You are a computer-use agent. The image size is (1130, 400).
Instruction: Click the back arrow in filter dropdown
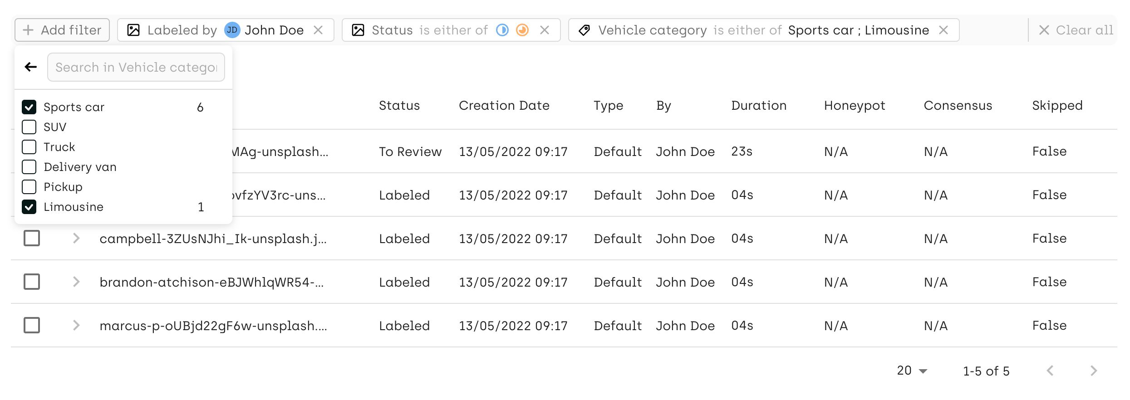point(31,67)
